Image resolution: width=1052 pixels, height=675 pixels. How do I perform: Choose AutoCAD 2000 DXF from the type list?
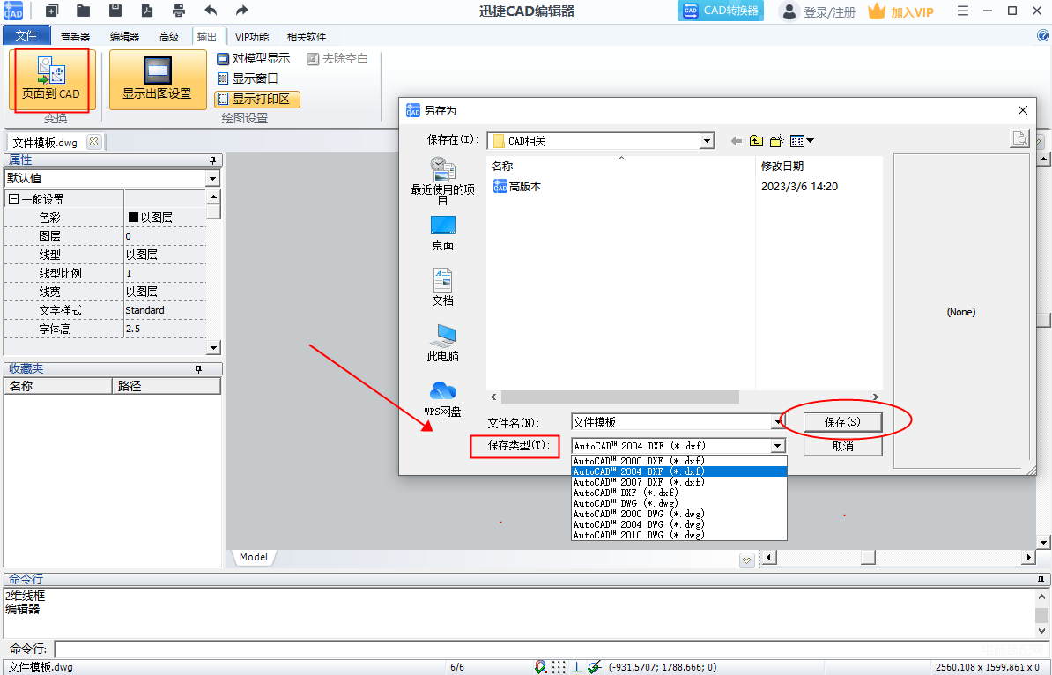(679, 461)
